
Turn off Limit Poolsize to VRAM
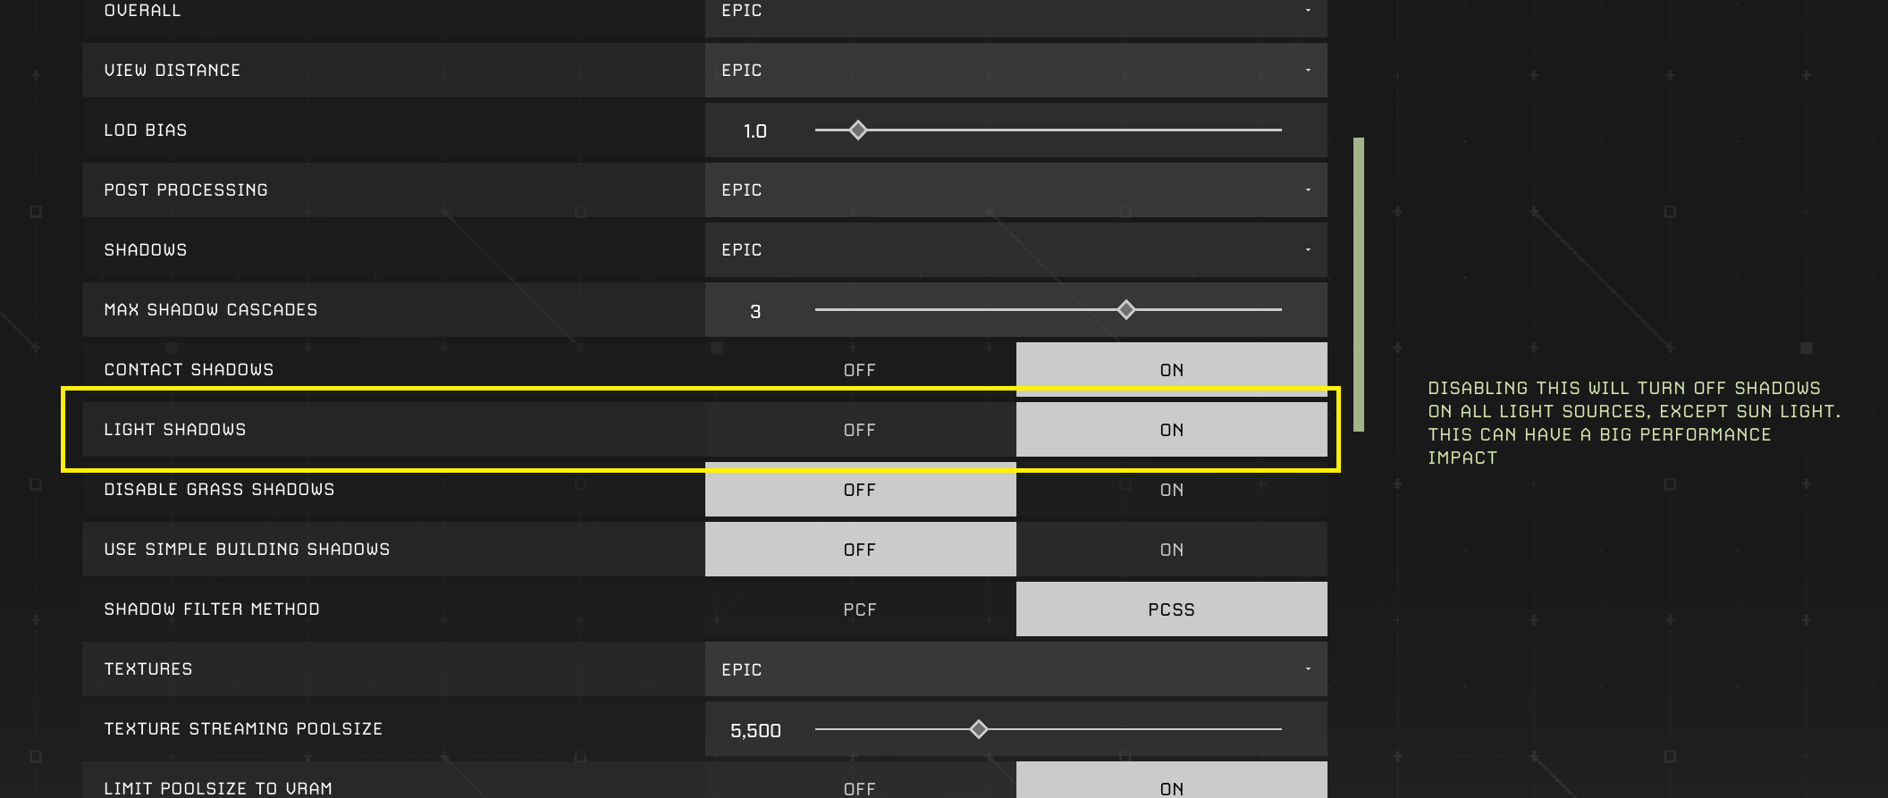860,786
